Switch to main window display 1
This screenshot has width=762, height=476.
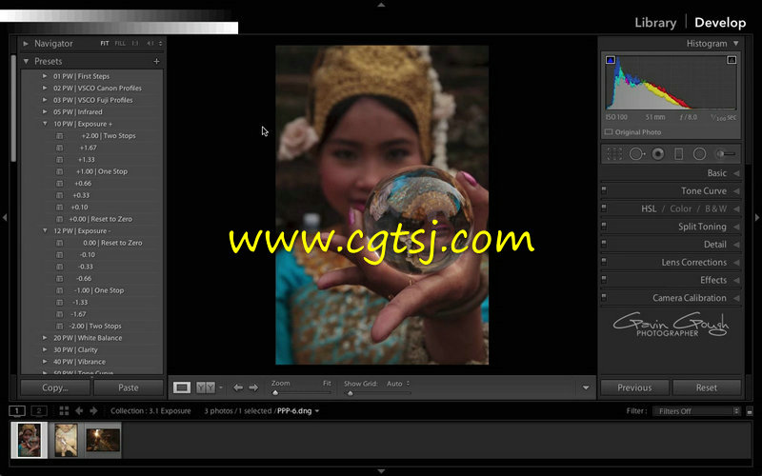[x=17, y=411]
